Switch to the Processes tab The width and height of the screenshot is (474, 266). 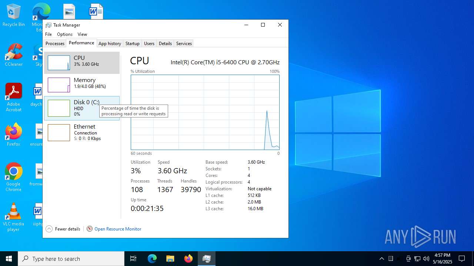coord(55,44)
